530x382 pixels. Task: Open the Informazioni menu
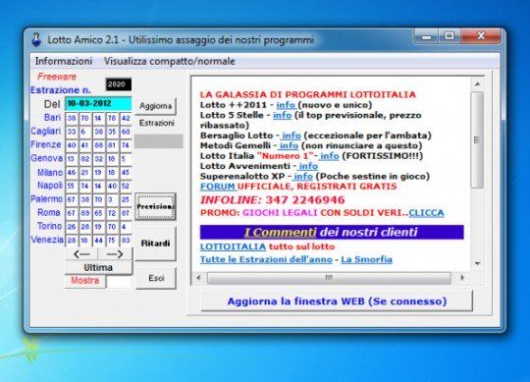point(64,61)
